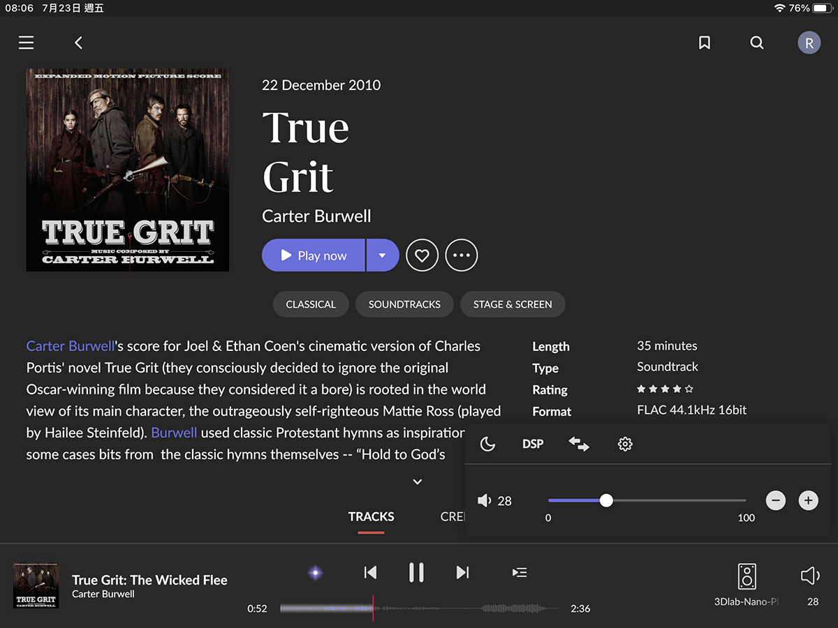Open now playing from footer thumbnail
The height and width of the screenshot is (628, 838).
tap(36, 585)
